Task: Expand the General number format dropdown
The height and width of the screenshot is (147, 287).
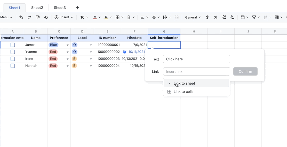Action: pyautogui.click(x=193, y=17)
